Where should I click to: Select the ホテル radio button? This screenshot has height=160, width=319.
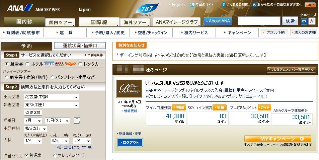point(28,64)
